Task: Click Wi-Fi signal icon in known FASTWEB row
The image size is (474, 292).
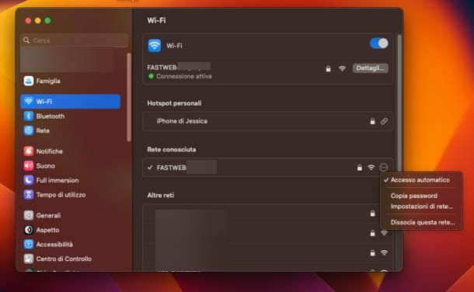Action: click(371, 168)
